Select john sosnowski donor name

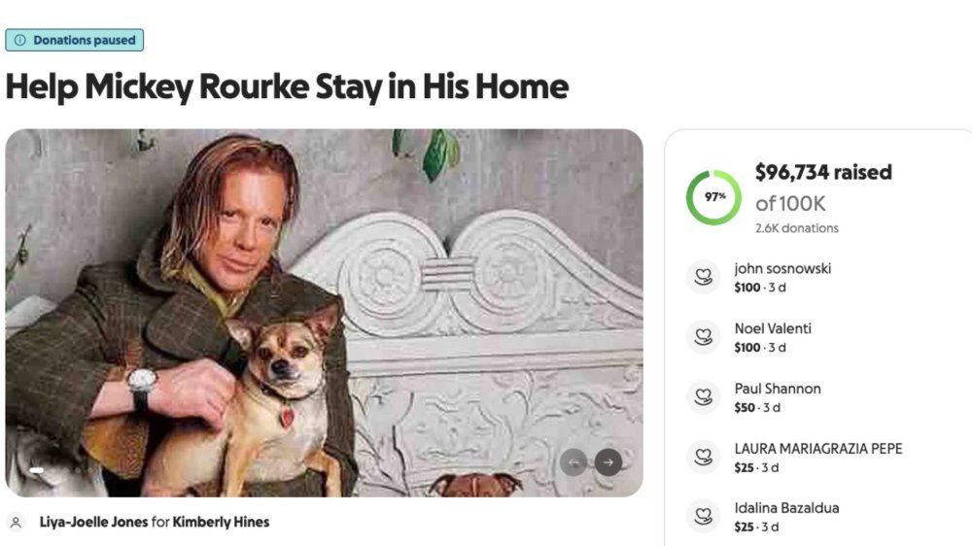click(x=782, y=268)
